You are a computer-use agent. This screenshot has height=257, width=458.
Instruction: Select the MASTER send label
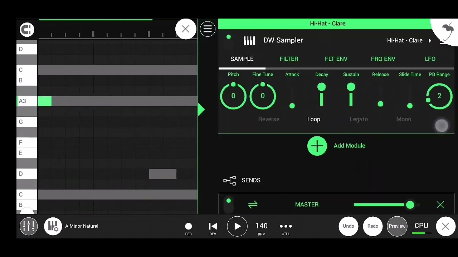pyautogui.click(x=307, y=205)
